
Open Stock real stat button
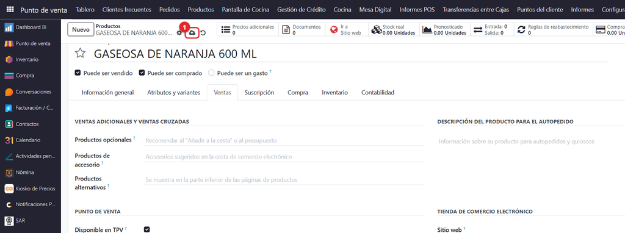pos(394,30)
